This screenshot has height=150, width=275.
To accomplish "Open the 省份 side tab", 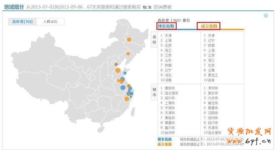I will [154, 39].
